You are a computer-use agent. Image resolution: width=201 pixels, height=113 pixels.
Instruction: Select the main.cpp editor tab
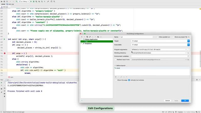point(5,7)
